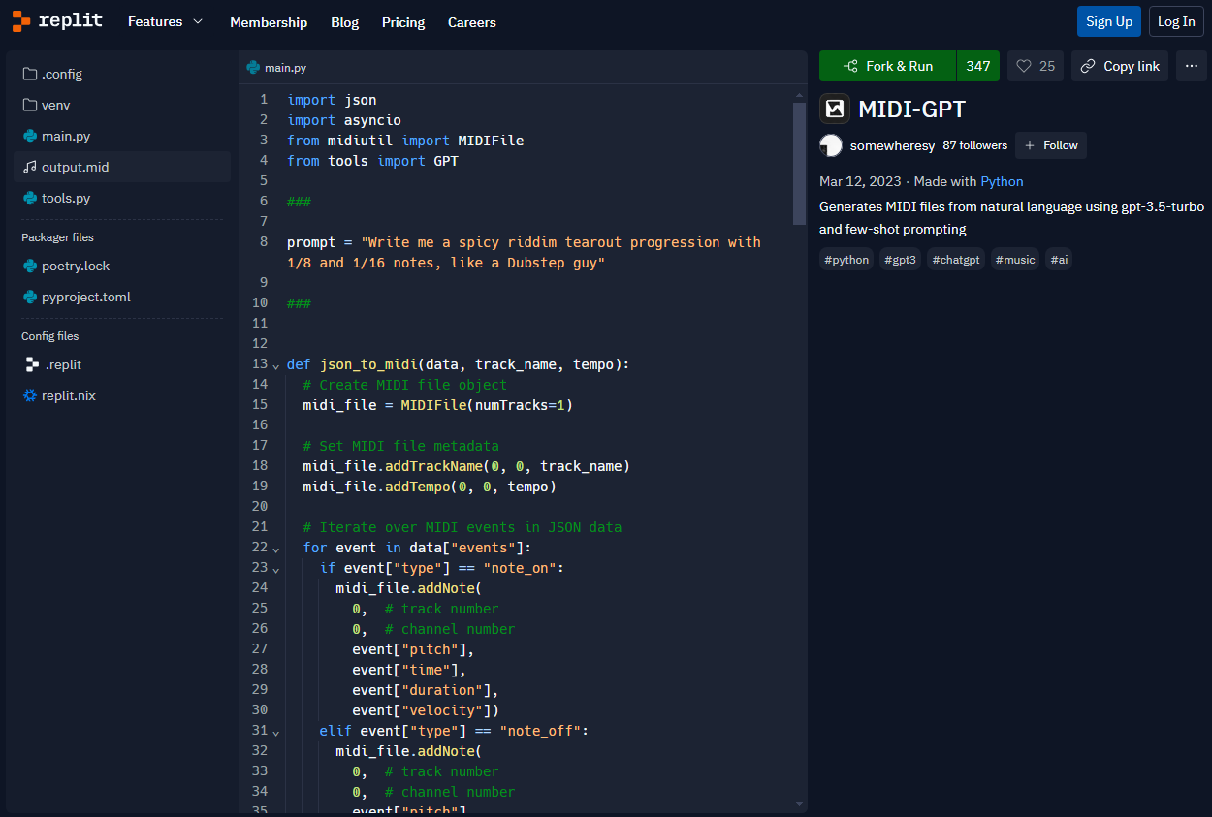Click the plus icon in Follow button
Image resolution: width=1212 pixels, height=817 pixels.
(1030, 145)
